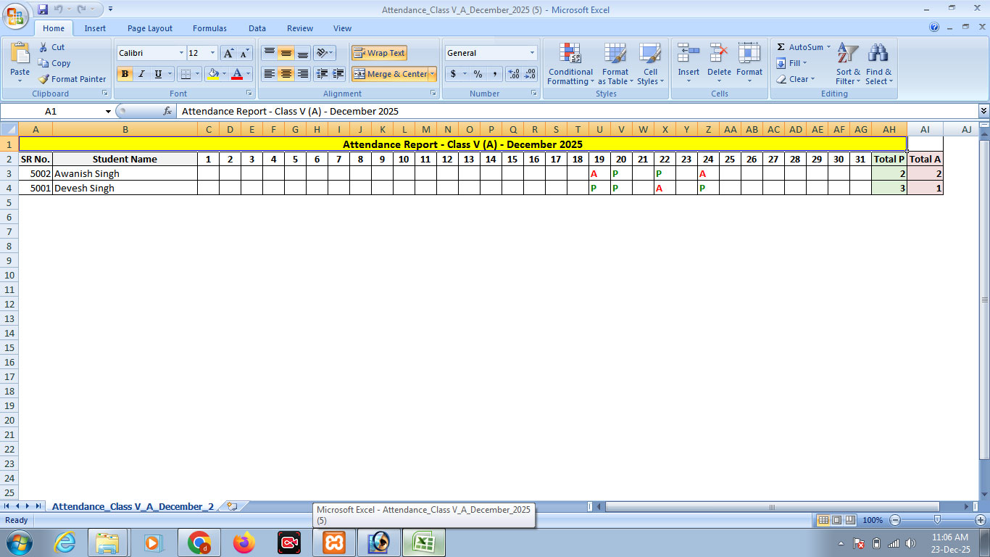This screenshot has width=990, height=557.
Task: Click the Name Box showing A1
Action: coord(51,112)
